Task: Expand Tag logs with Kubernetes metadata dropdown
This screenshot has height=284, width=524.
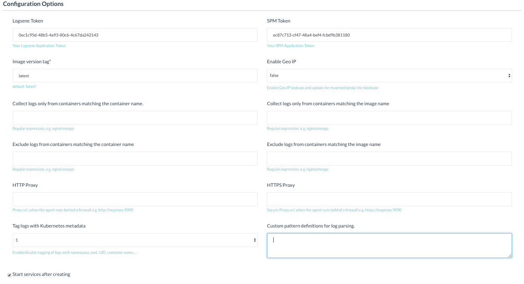Action: tap(135, 240)
